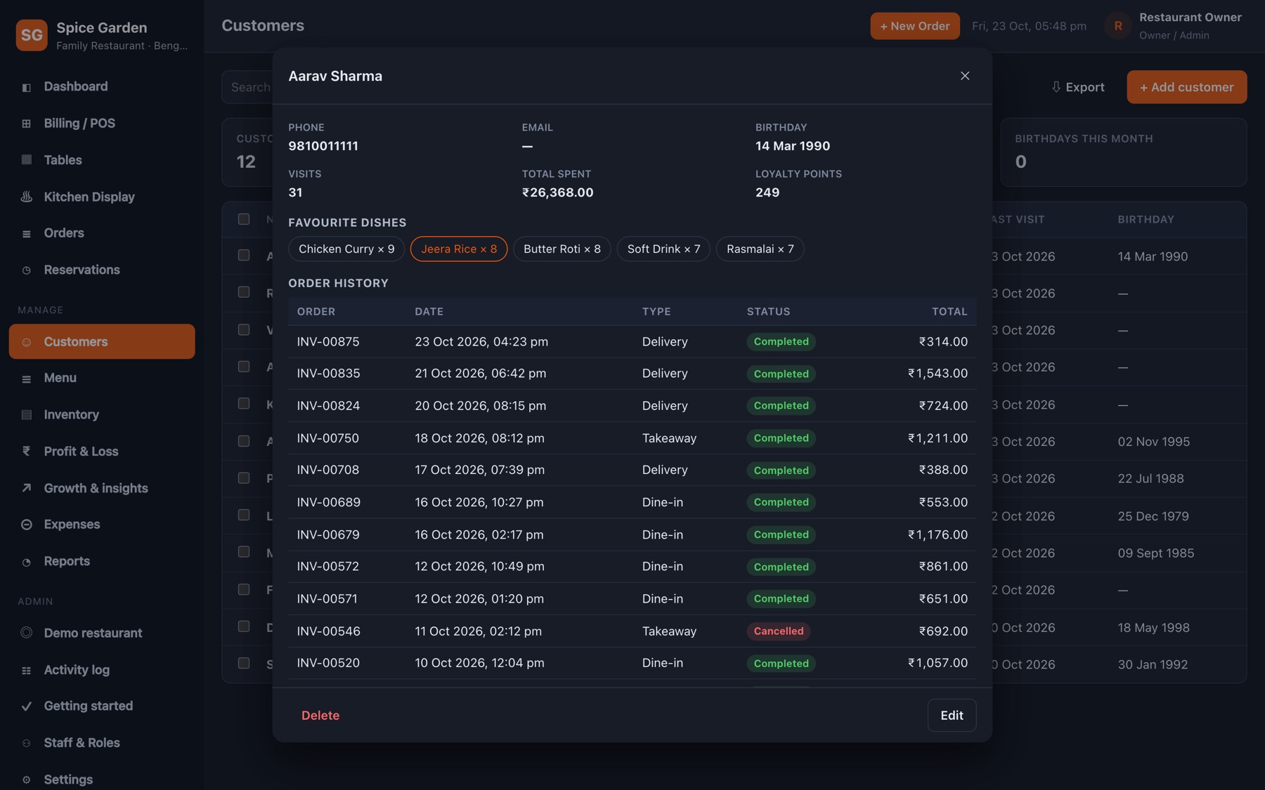Click the + Add customer button

(1186, 87)
